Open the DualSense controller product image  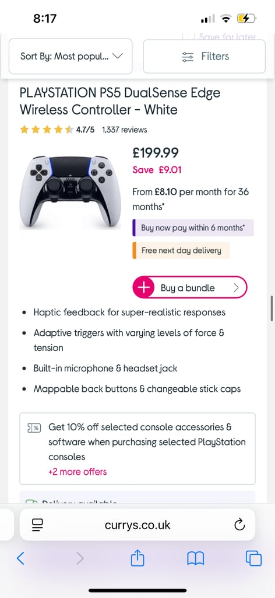(x=70, y=192)
